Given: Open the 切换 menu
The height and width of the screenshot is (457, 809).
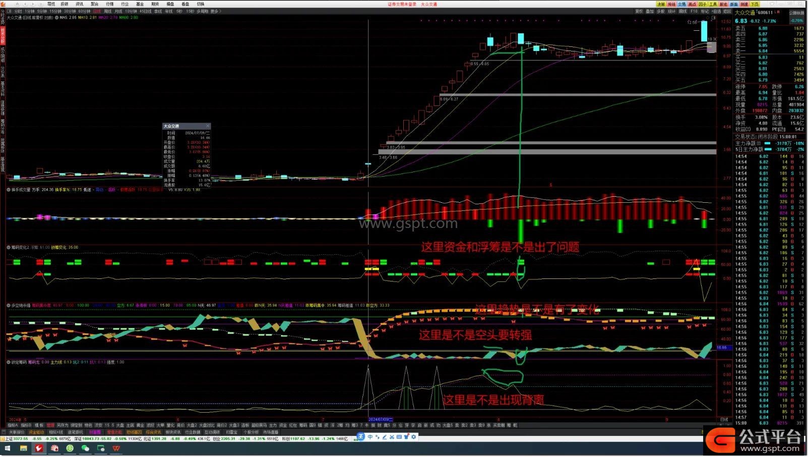Looking at the screenshot, I should [x=201, y=4].
